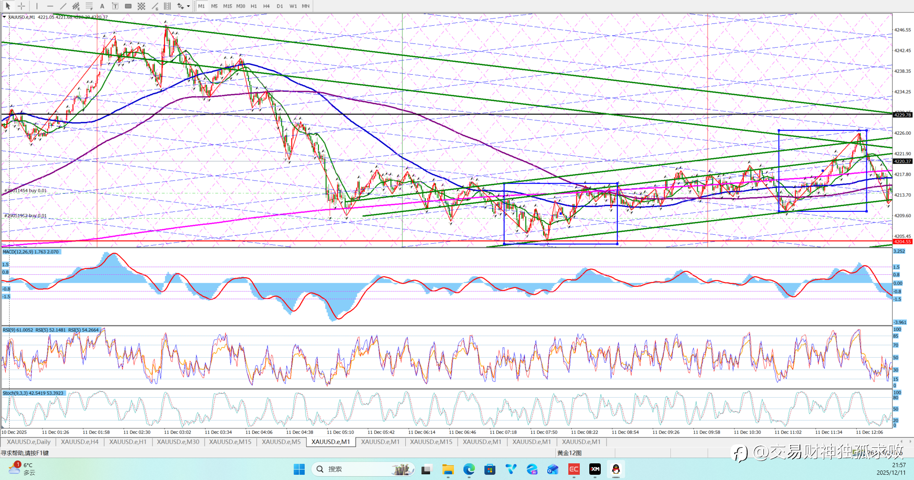
Task: Choose the Fibonacci Retracement tool
Action: click(x=89, y=6)
